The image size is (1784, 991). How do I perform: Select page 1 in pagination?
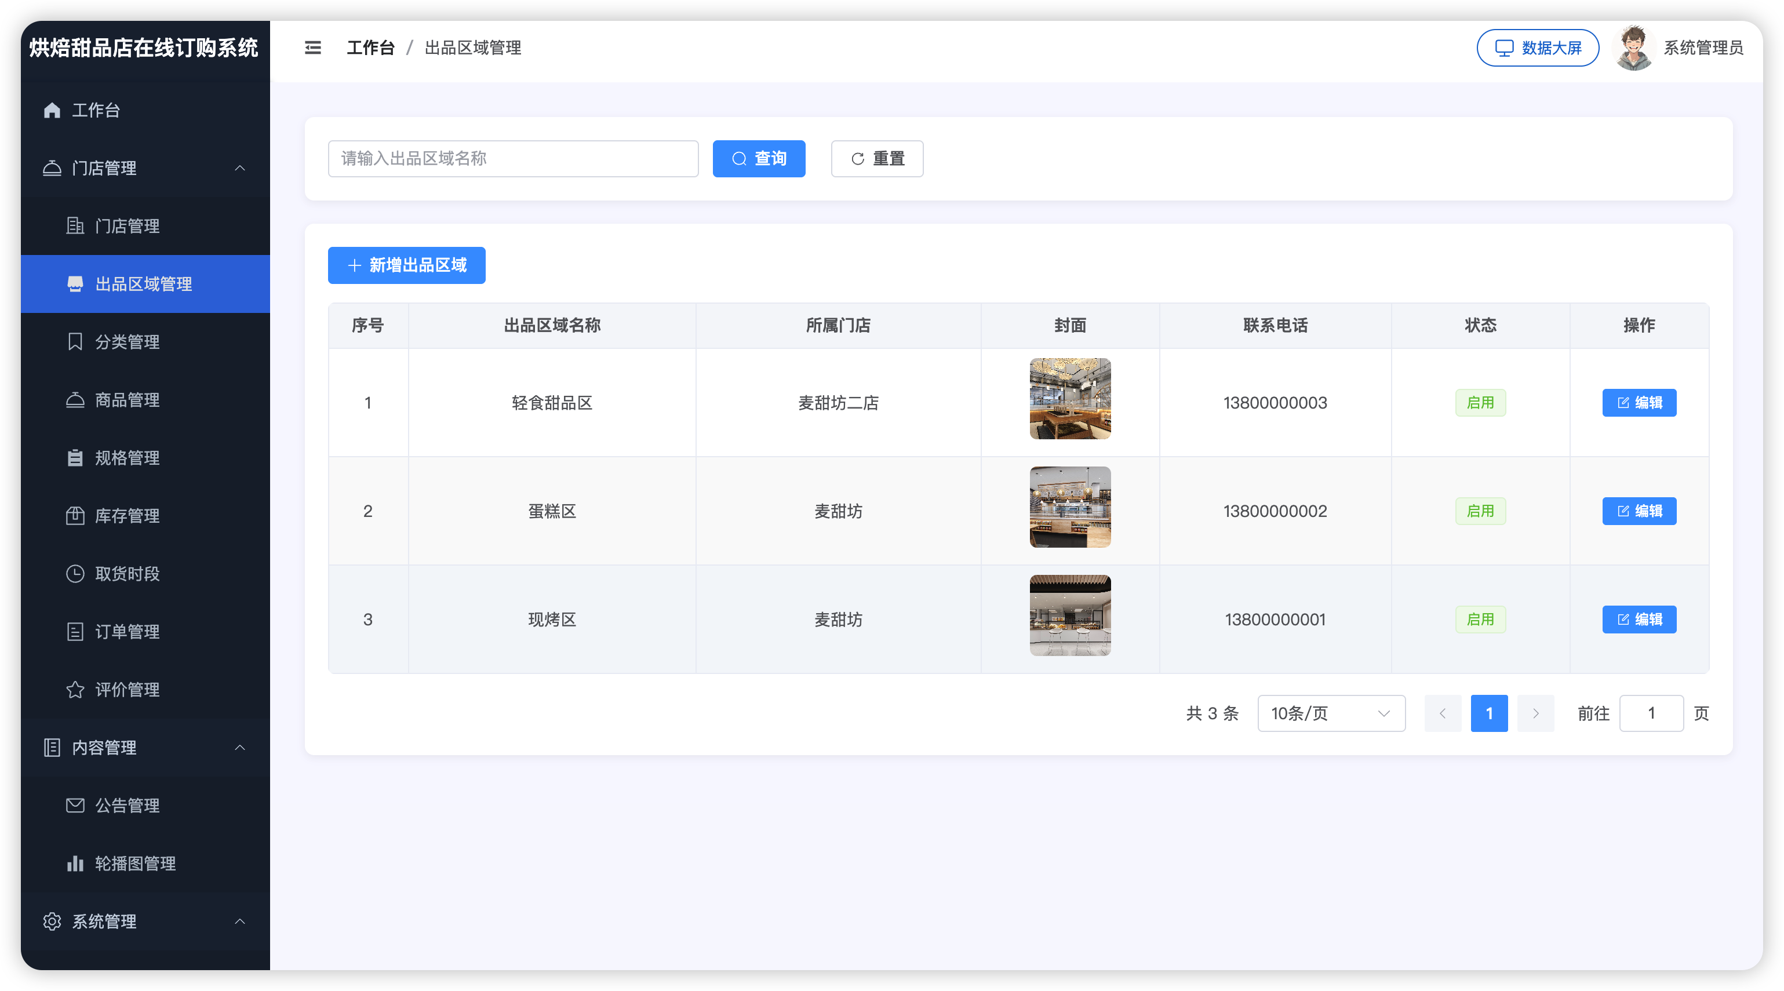pyautogui.click(x=1489, y=713)
